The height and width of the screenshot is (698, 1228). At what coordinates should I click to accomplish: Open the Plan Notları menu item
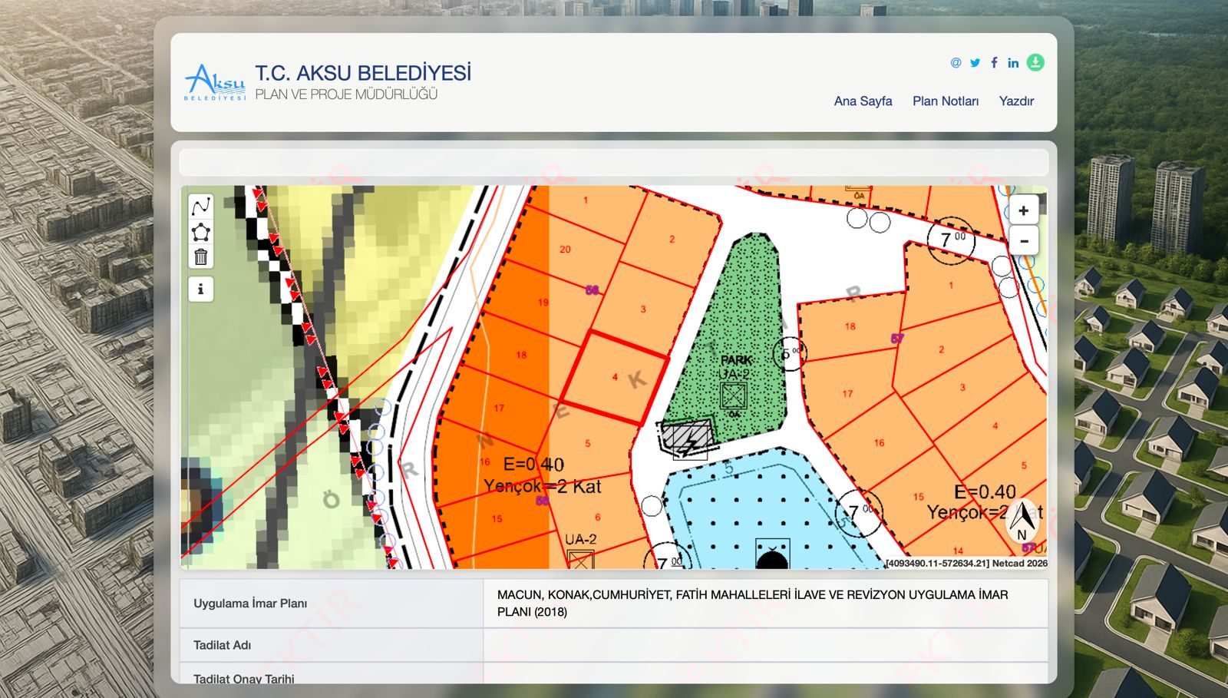coord(946,101)
